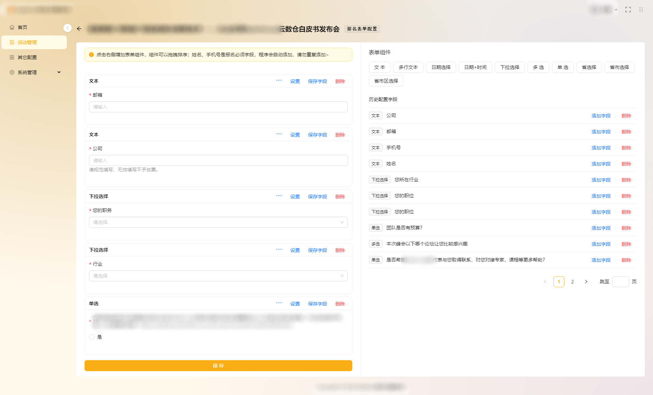Add a 多选 component
Image resolution: width=653 pixels, height=395 pixels.
pos(538,67)
